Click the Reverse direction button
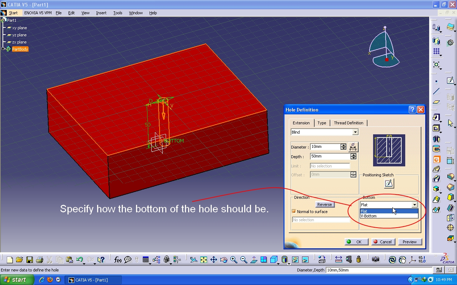 click(325, 204)
